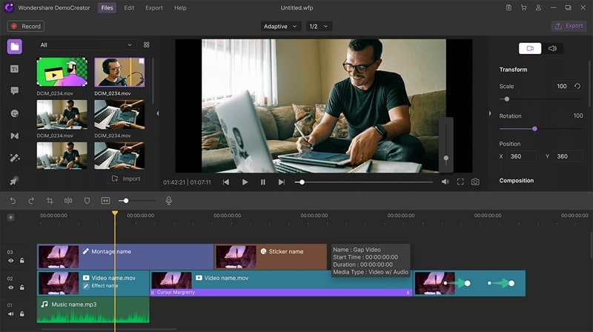This screenshot has width=593, height=332.
Task: Open the Media Library panel icon
Action: pyautogui.click(x=14, y=47)
